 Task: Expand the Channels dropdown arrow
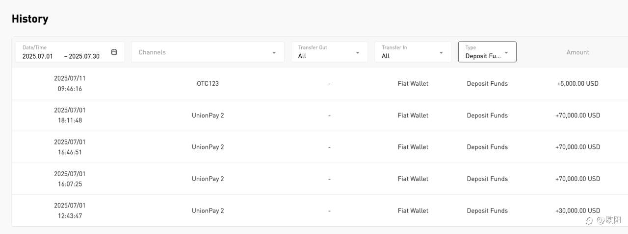274,52
